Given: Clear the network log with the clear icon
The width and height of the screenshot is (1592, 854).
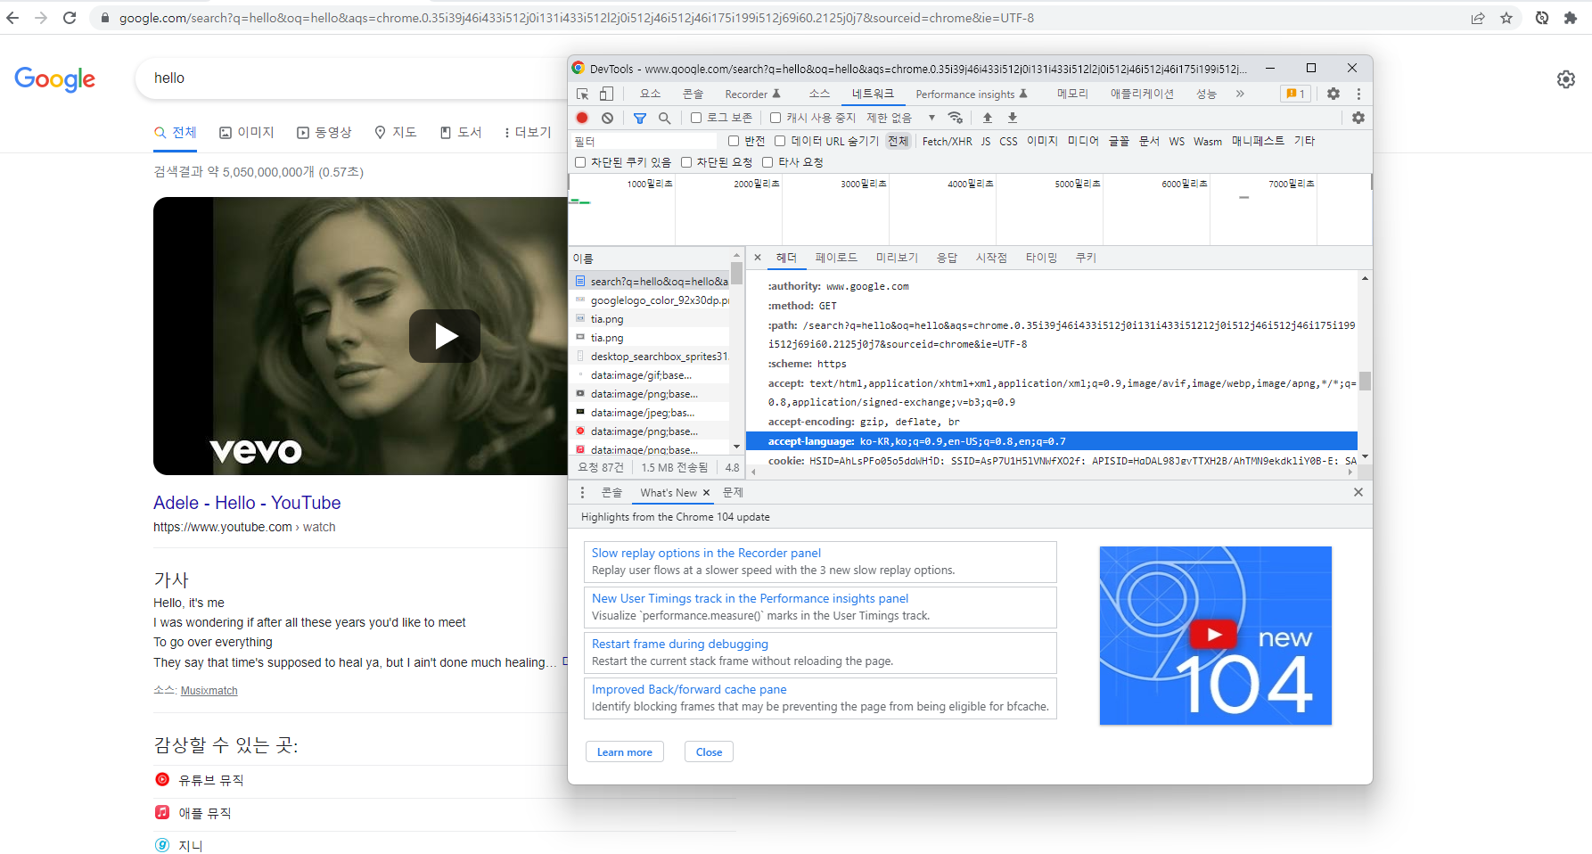Looking at the screenshot, I should click(x=607, y=118).
